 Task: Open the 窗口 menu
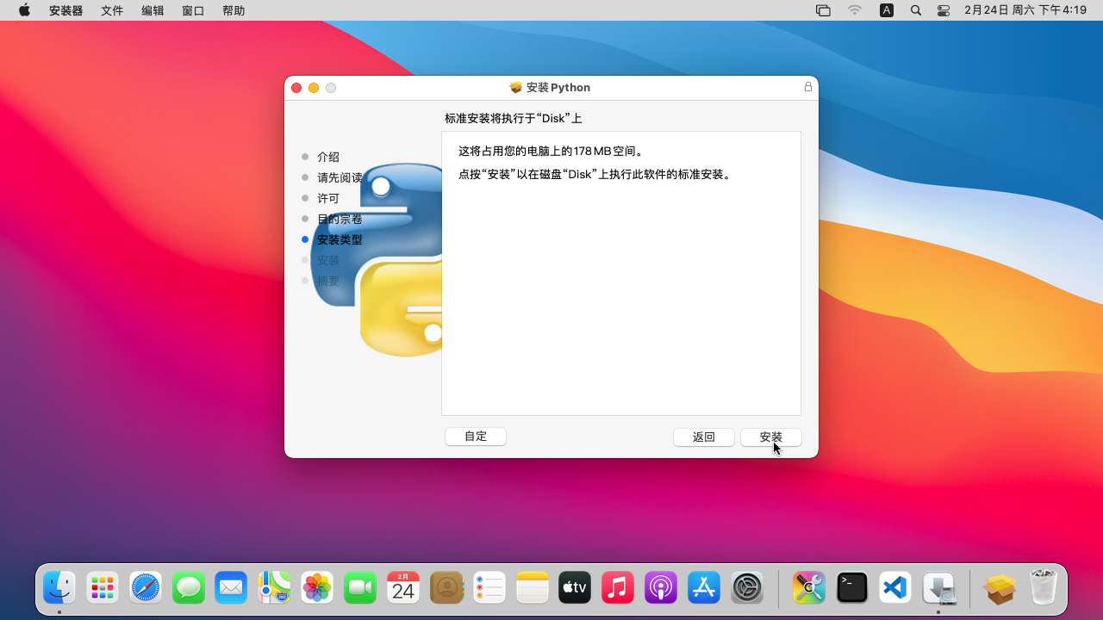click(x=193, y=10)
